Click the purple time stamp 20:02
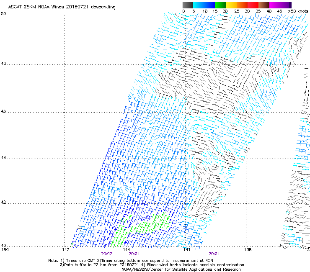The height and width of the screenshot is (272, 310). click(106, 254)
